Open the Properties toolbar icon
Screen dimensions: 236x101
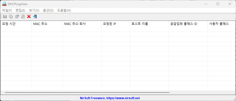(x=17, y=16)
